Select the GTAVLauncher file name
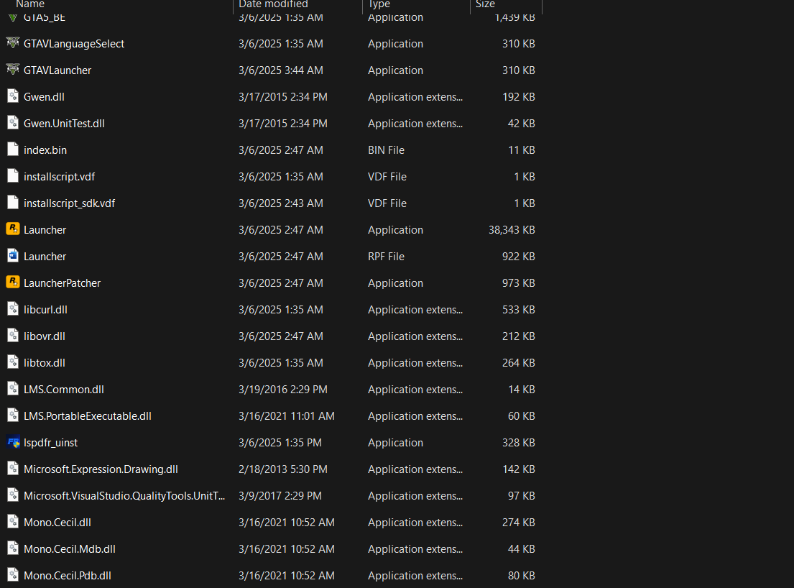This screenshot has height=588, width=794. [57, 70]
